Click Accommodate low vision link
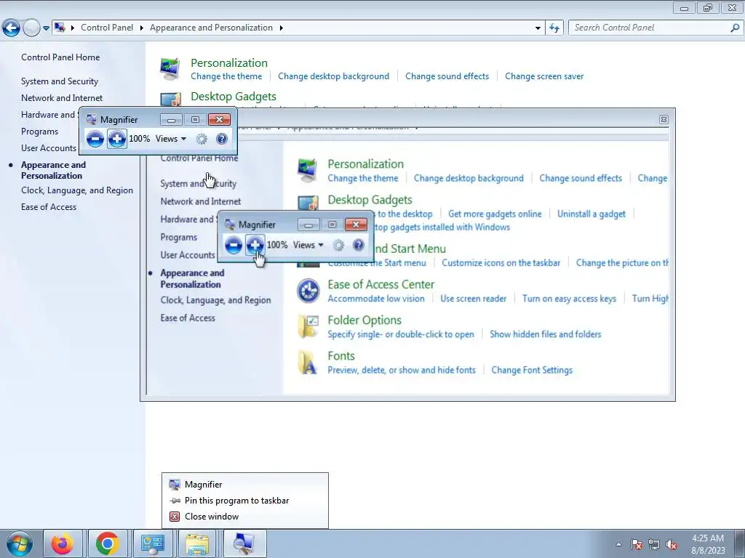 (x=376, y=299)
